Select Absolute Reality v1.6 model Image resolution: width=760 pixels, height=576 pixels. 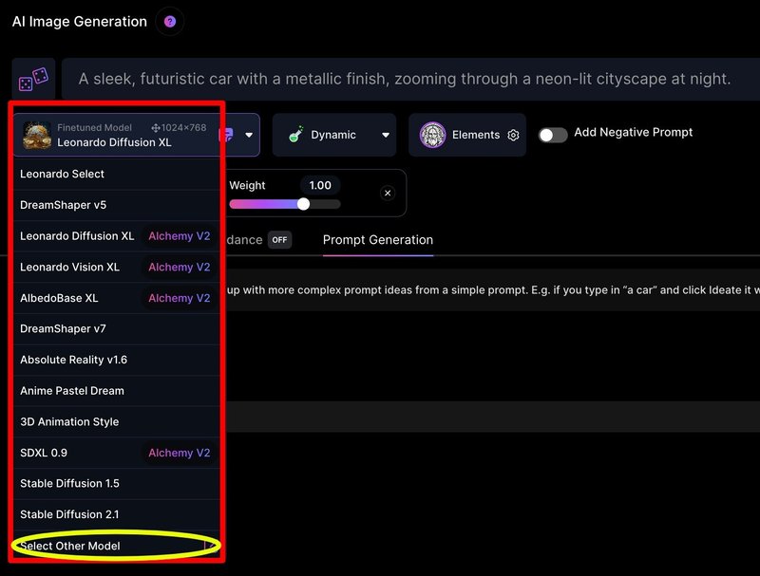117,360
